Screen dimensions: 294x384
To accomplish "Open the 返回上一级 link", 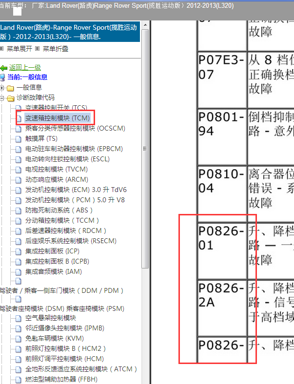I will coord(25,68).
